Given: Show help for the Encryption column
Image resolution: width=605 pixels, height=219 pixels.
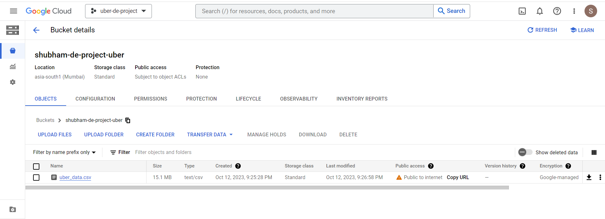Looking at the screenshot, I should coord(568,166).
